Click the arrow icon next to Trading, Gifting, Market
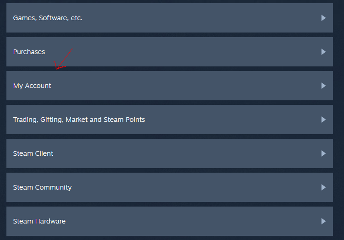The width and height of the screenshot is (344, 240). tap(323, 120)
